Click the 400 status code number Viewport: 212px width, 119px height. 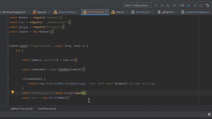click(59, 84)
